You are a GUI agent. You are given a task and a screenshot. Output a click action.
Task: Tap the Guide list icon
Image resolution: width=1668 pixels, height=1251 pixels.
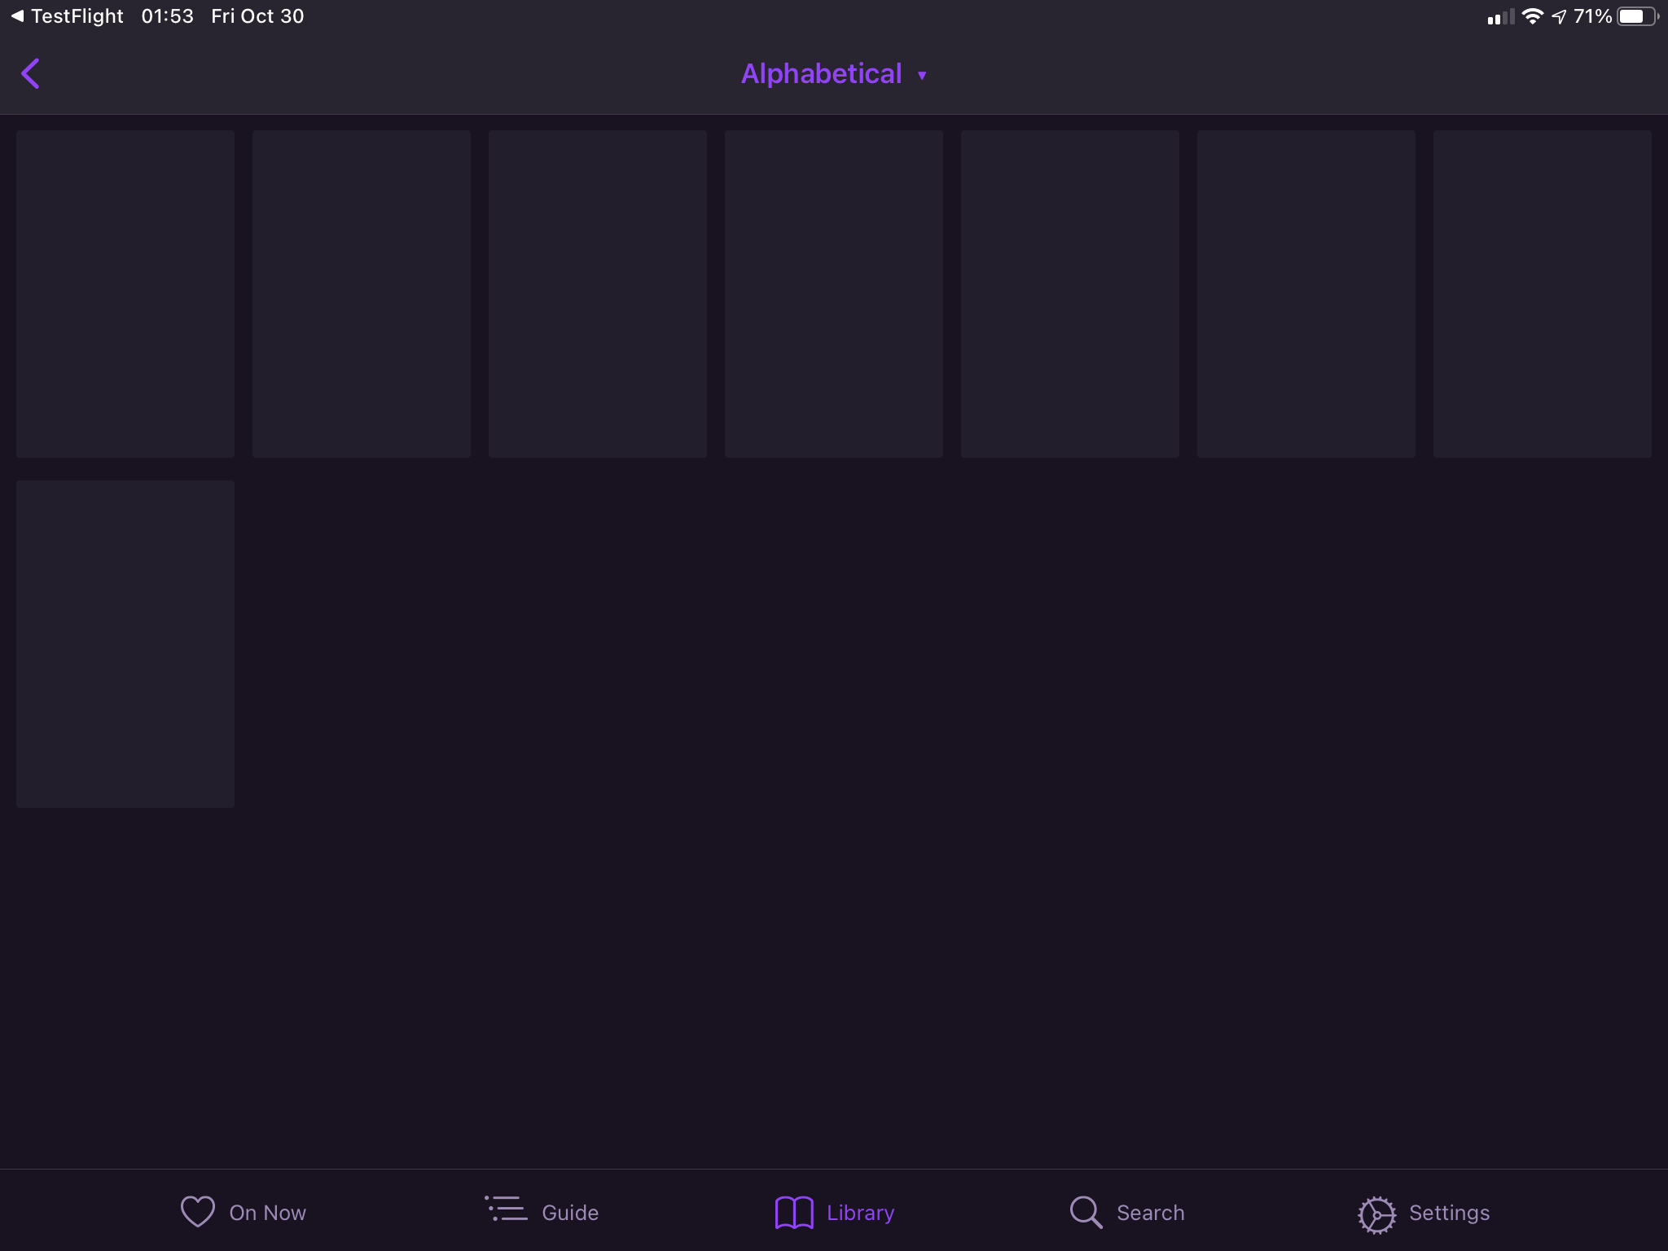pos(506,1209)
